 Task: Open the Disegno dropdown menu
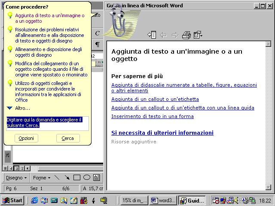16,178
